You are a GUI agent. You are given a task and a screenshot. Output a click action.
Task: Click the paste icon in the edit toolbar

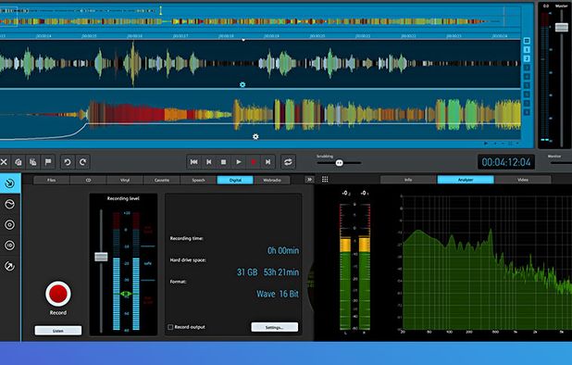[32, 162]
